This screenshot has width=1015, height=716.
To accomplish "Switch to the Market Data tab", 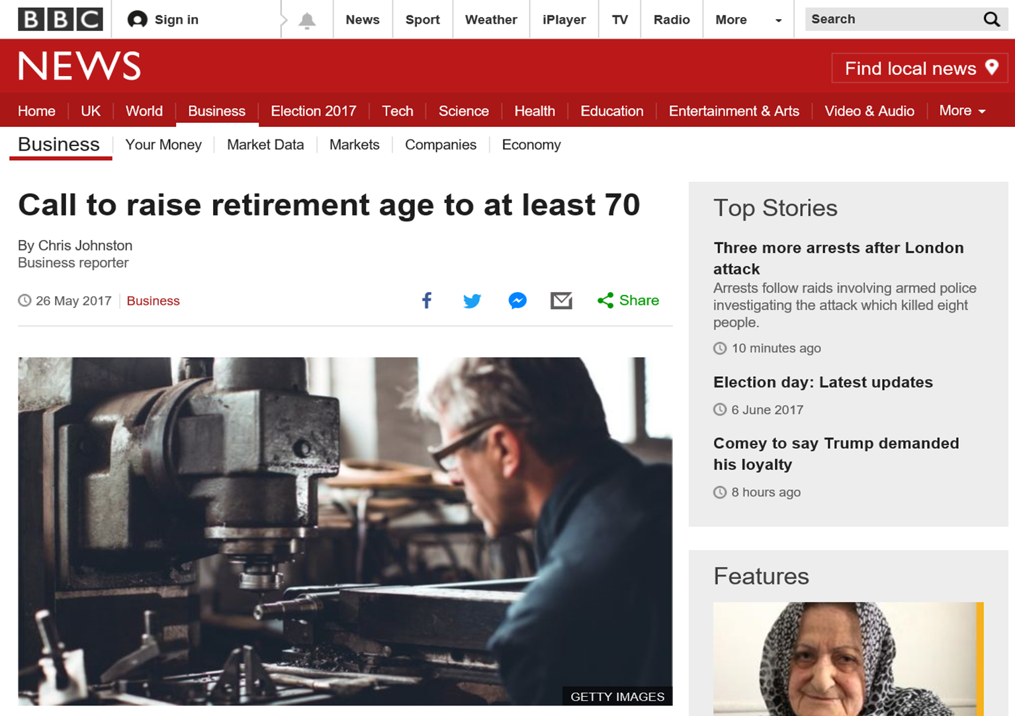I will point(265,145).
